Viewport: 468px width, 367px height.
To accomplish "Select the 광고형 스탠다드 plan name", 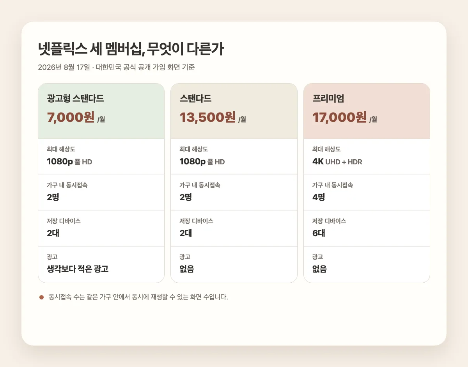I will (x=75, y=98).
